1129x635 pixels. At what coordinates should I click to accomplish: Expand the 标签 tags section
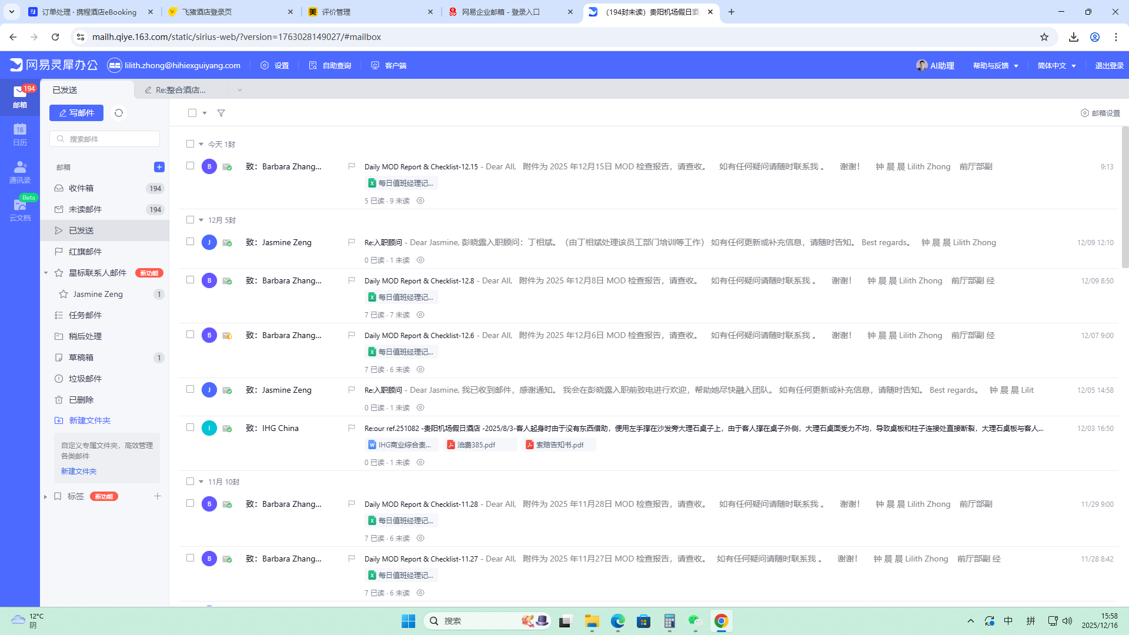point(46,496)
